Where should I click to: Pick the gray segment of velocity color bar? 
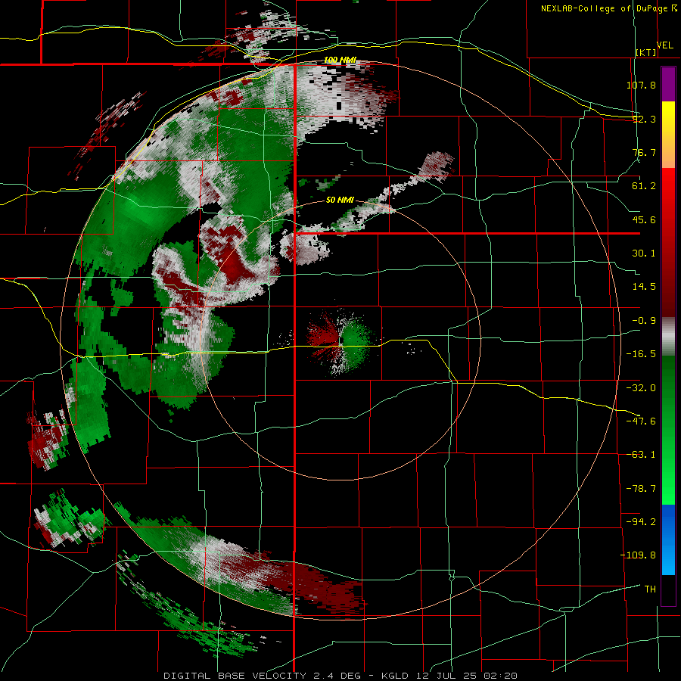click(668, 336)
